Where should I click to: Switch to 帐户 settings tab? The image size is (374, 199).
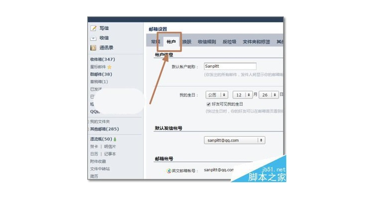(171, 42)
